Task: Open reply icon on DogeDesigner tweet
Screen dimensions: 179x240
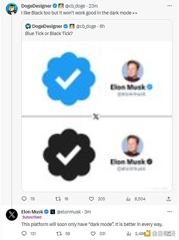Action: coord(24,199)
